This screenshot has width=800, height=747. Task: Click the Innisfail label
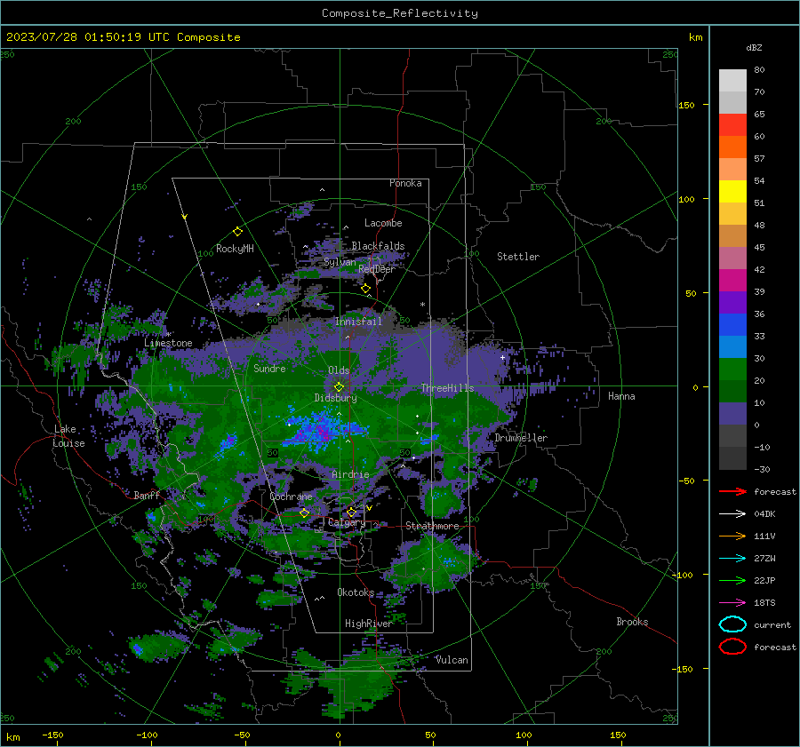(358, 322)
